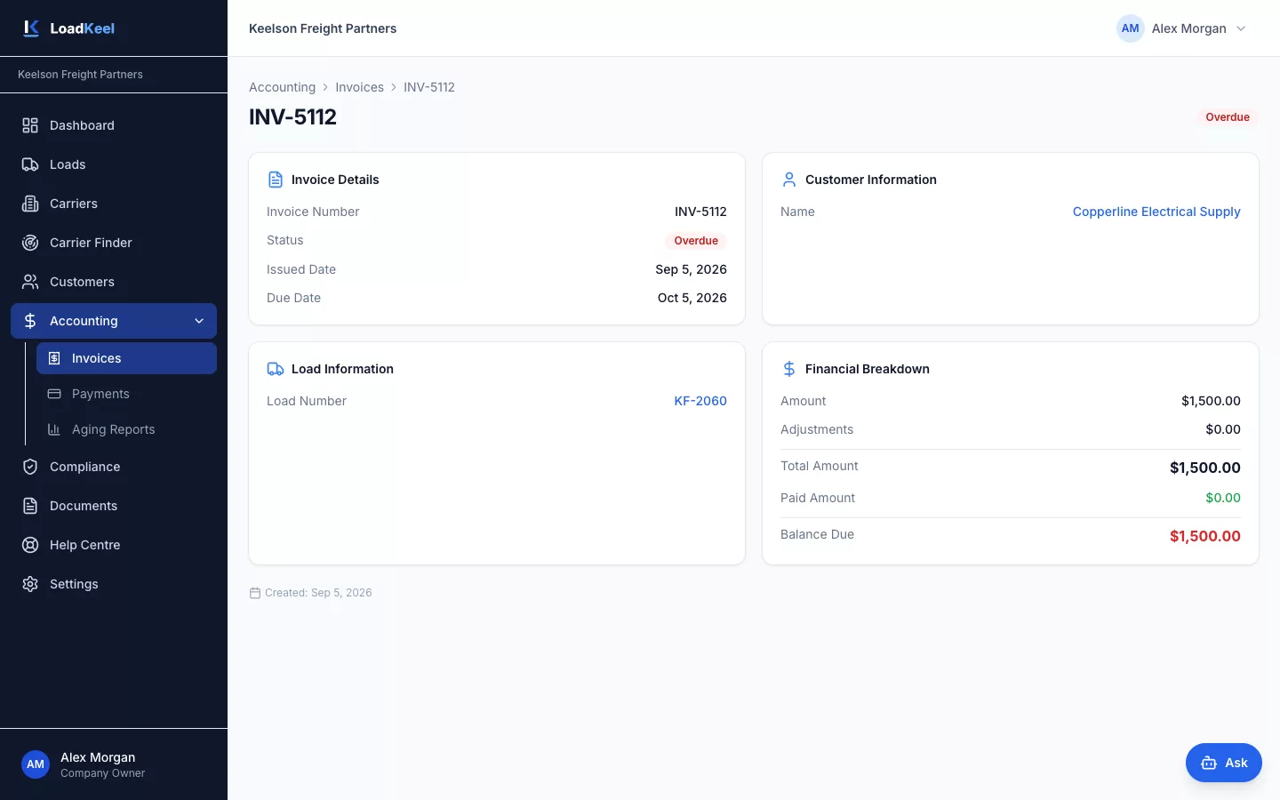The width and height of the screenshot is (1280, 800).
Task: Click the Load Information truck icon
Action: pyautogui.click(x=276, y=369)
